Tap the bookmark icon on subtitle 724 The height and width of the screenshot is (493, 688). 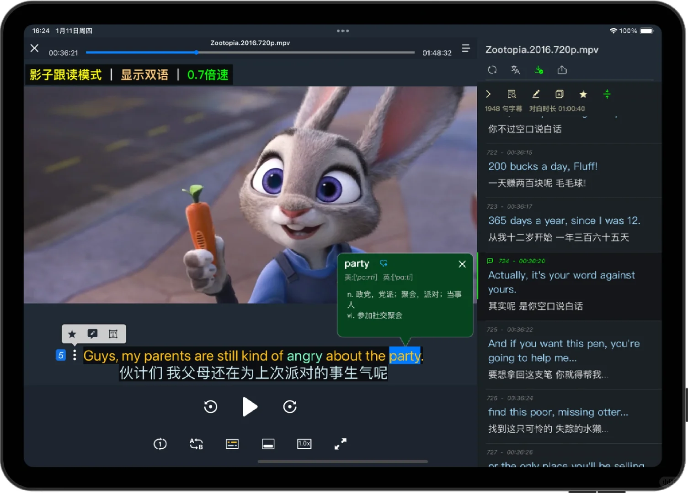[490, 261]
